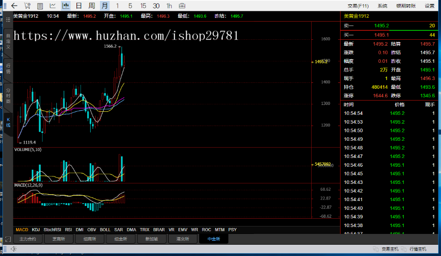Open the 系统 menu

[383, 6]
